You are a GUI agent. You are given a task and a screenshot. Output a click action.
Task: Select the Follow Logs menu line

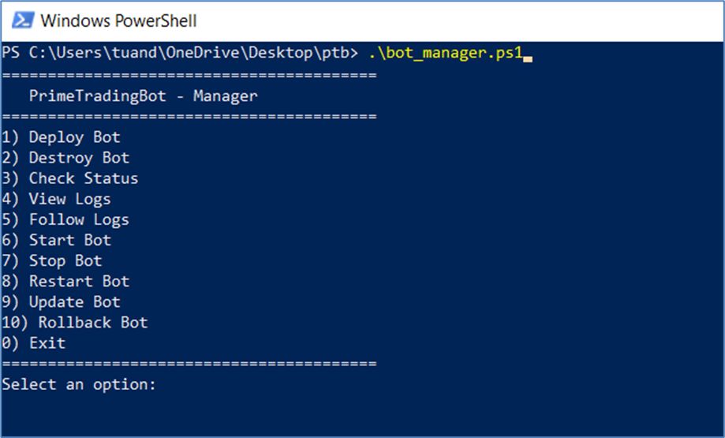point(65,219)
